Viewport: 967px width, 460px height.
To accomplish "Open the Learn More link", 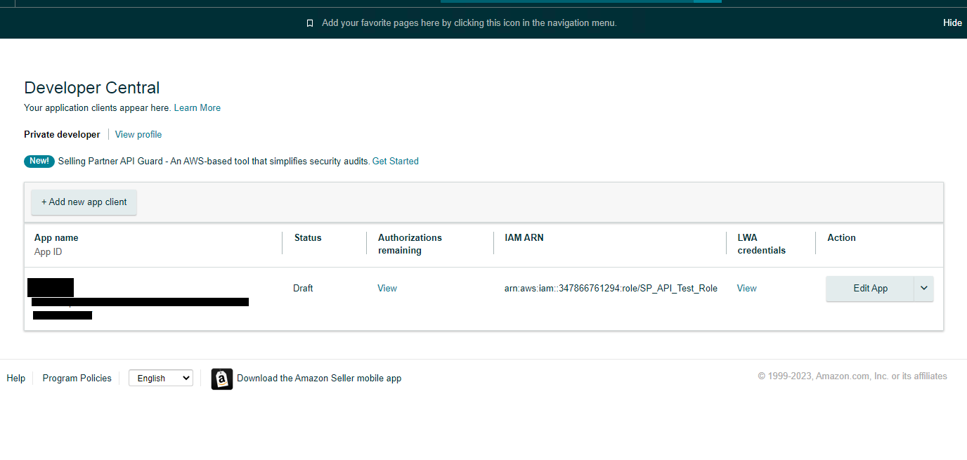I will pyautogui.click(x=197, y=108).
